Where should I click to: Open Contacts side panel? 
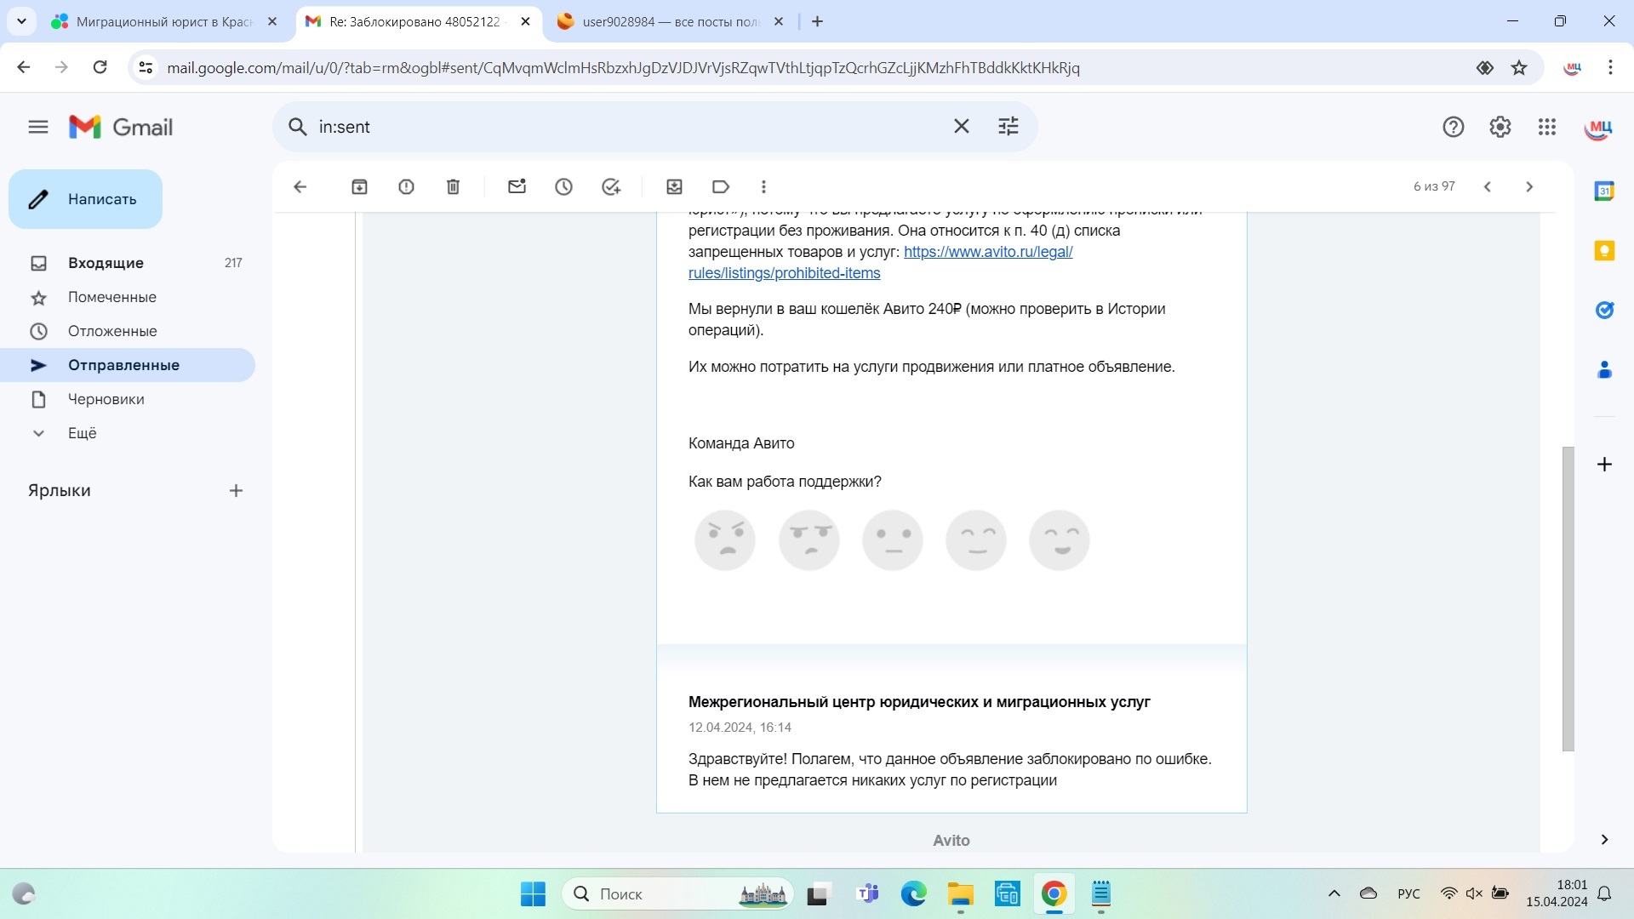[x=1604, y=370]
